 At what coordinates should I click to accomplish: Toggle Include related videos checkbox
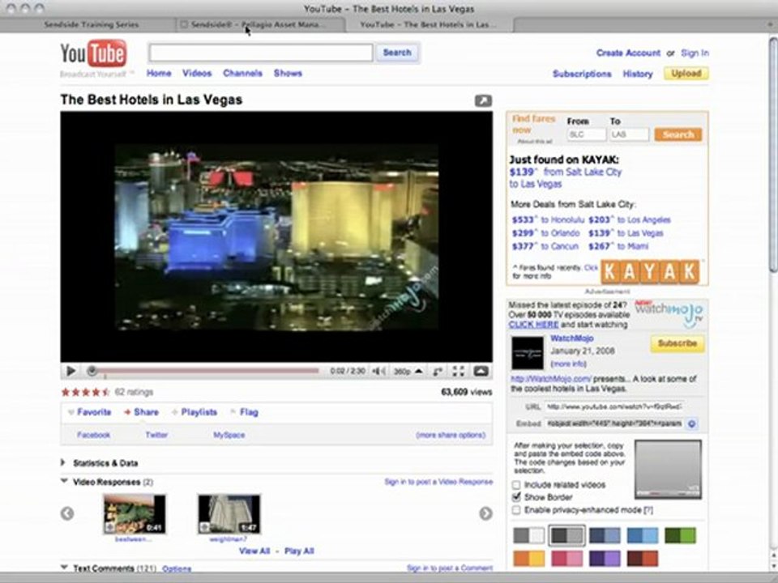point(516,485)
